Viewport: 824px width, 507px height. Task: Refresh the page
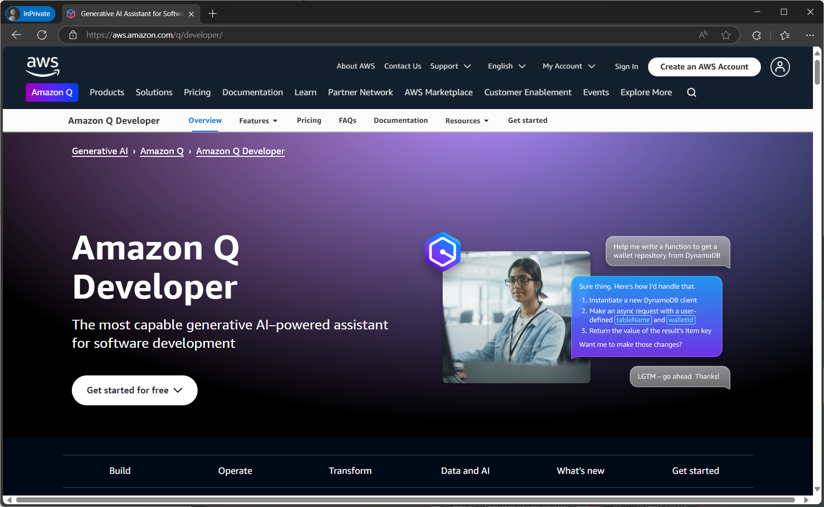[42, 35]
